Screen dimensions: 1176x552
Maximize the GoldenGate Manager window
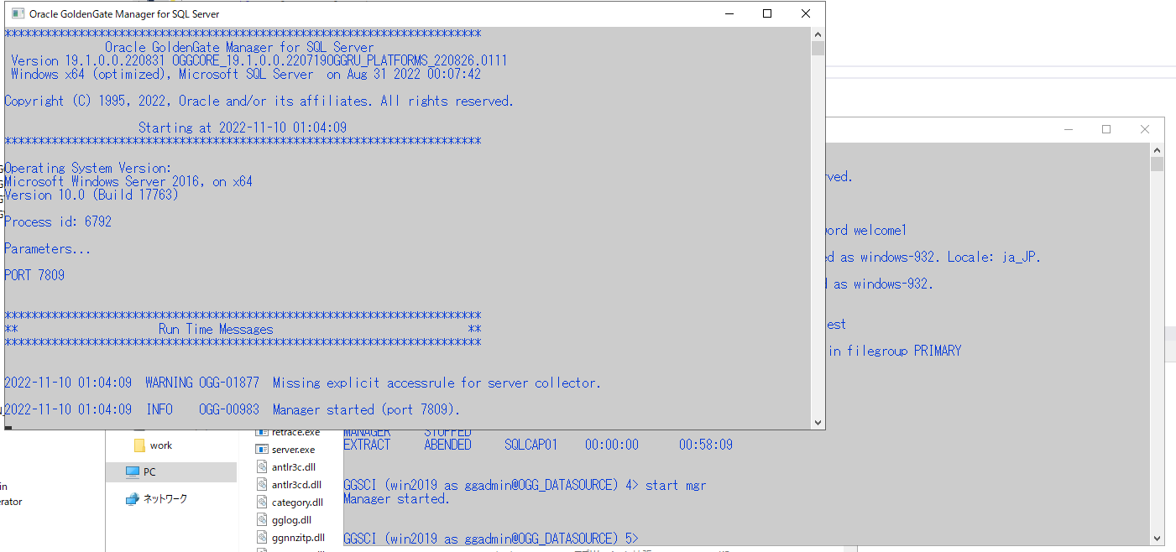767,13
